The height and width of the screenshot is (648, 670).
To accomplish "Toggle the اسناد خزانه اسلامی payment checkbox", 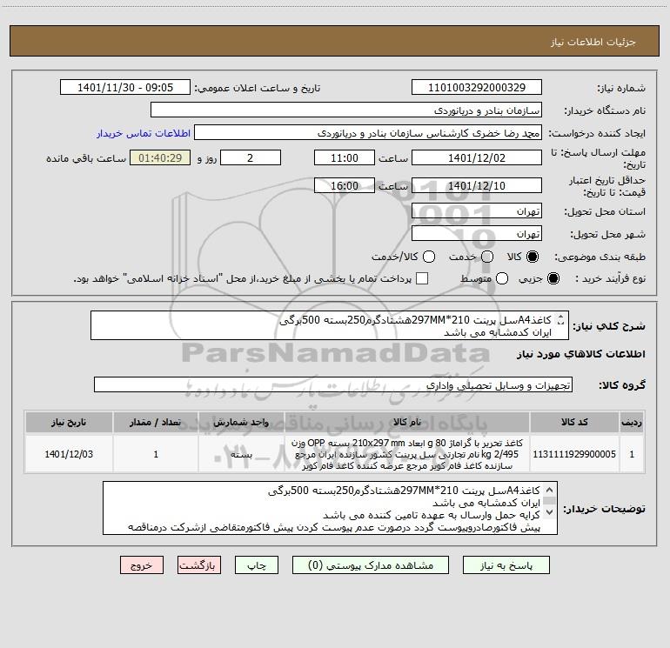I will click(x=422, y=278).
